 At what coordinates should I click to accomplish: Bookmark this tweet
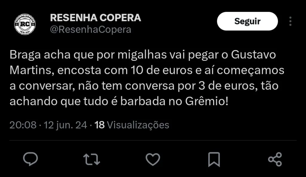(x=214, y=159)
